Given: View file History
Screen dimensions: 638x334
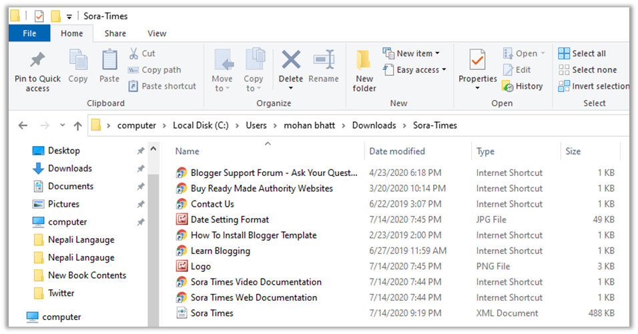Looking at the screenshot, I should click(523, 86).
